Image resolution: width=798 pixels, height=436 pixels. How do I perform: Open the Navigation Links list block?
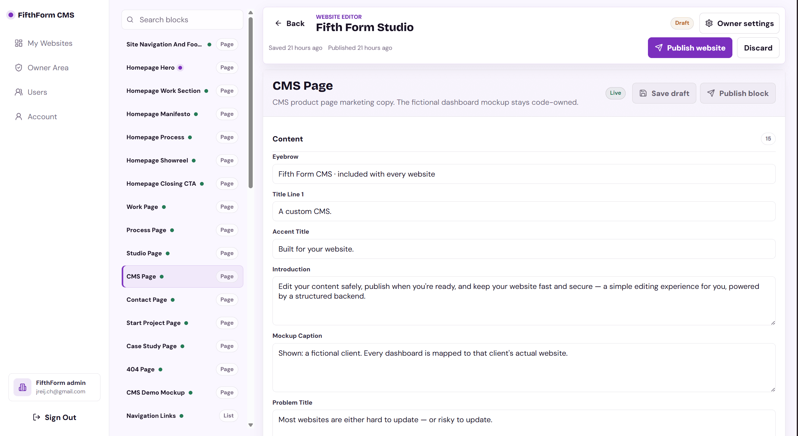pos(182,416)
